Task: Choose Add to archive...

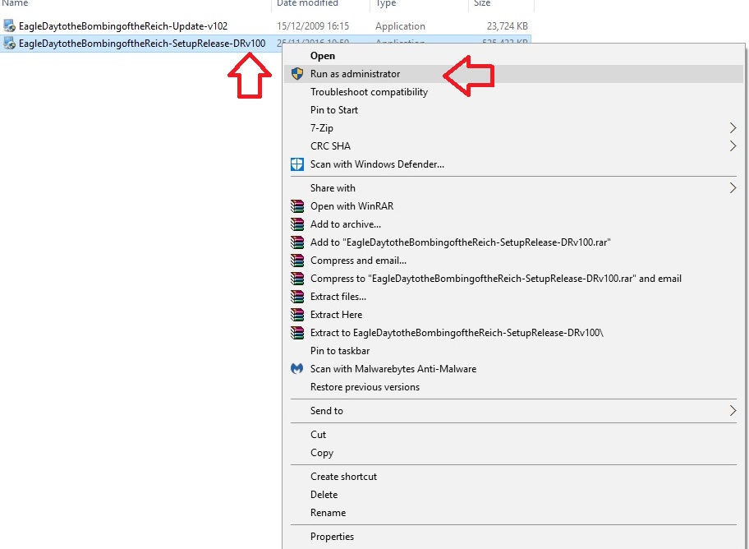Action: tap(513, 224)
